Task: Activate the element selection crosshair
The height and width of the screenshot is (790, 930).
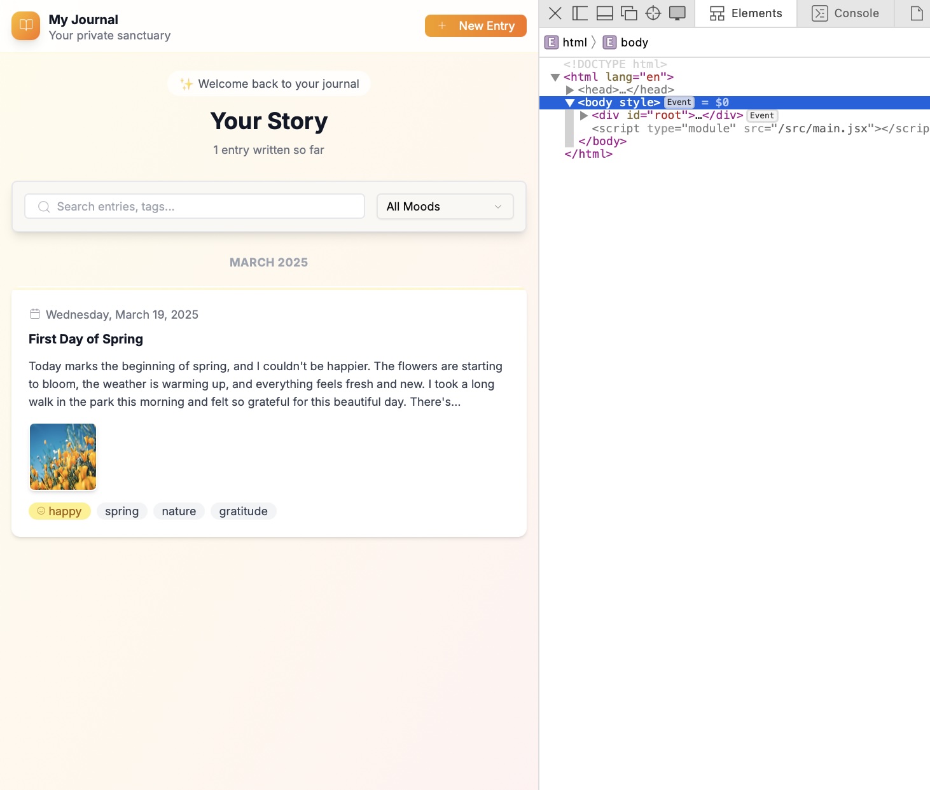Action: [x=653, y=13]
